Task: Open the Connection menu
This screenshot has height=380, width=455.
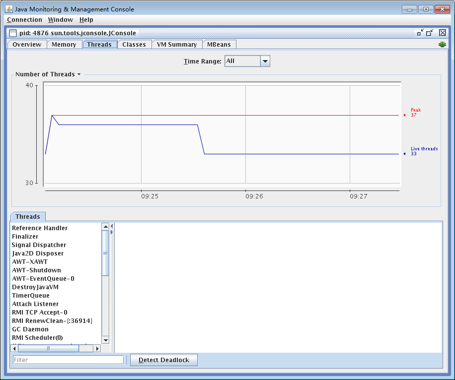Action: click(x=24, y=20)
